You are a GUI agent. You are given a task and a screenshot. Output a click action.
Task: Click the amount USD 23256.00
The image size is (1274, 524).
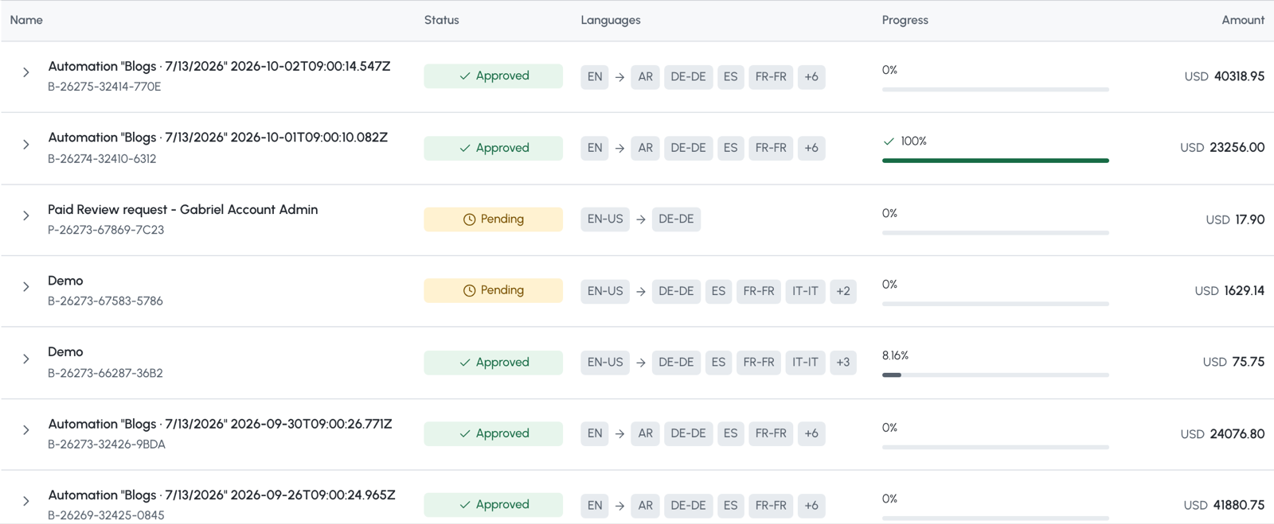[x=1222, y=148]
